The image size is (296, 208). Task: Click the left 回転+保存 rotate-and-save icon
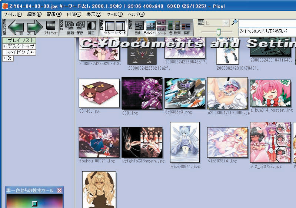coord(70,26)
